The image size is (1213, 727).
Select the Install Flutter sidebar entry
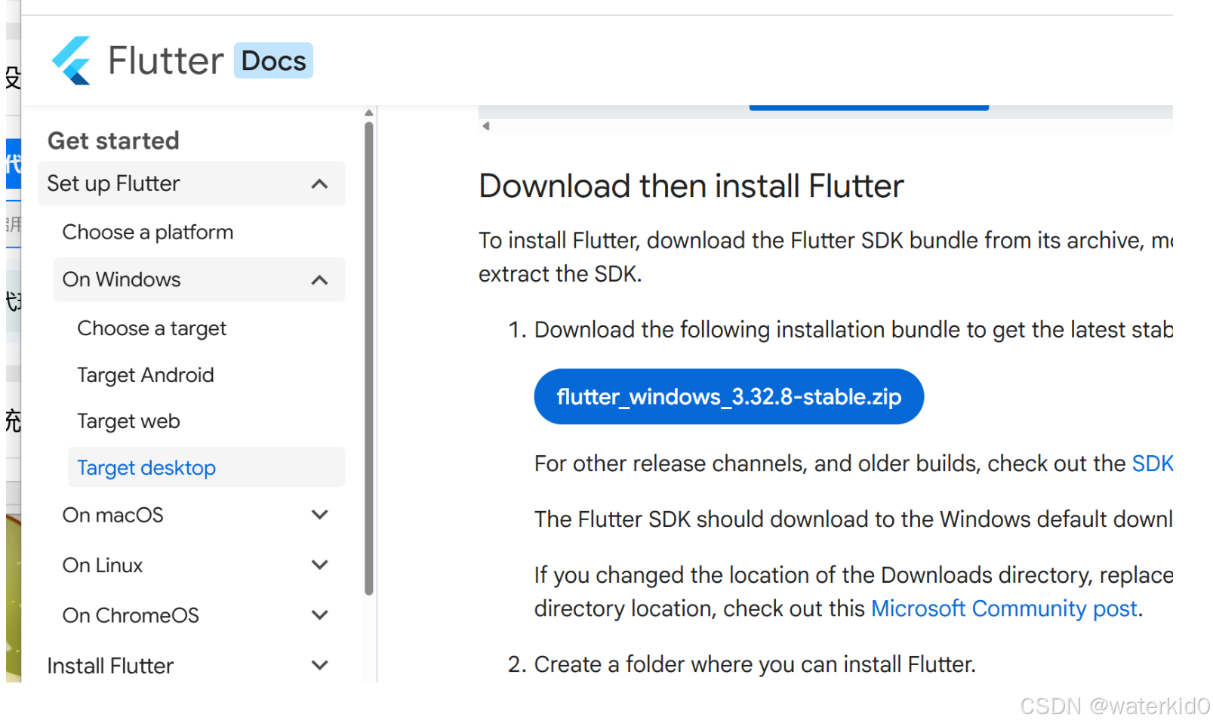pos(110,666)
